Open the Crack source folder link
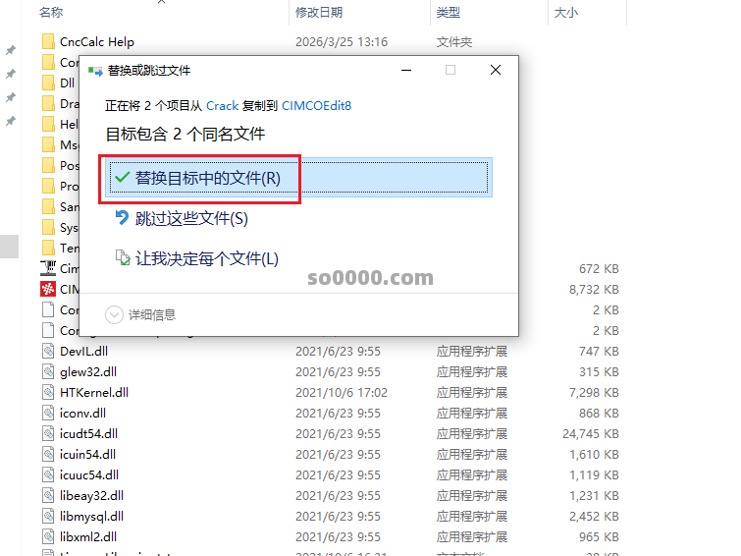Screen dimensions: 741x556 pyautogui.click(x=222, y=105)
